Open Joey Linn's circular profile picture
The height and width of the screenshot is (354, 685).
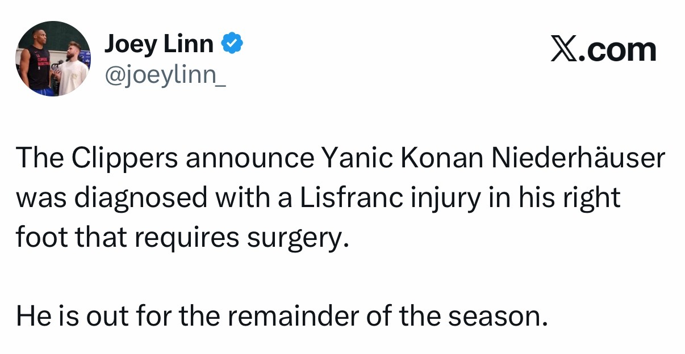pos(53,58)
